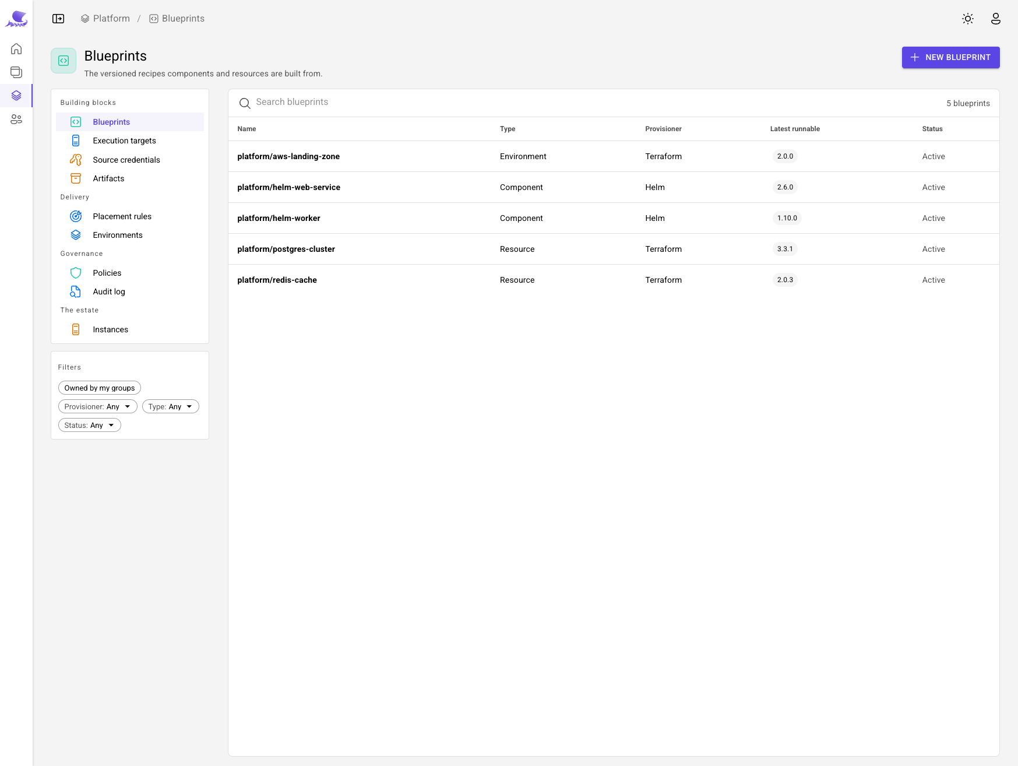
Task: Click the Blueprints breadcrumb link
Action: (177, 19)
